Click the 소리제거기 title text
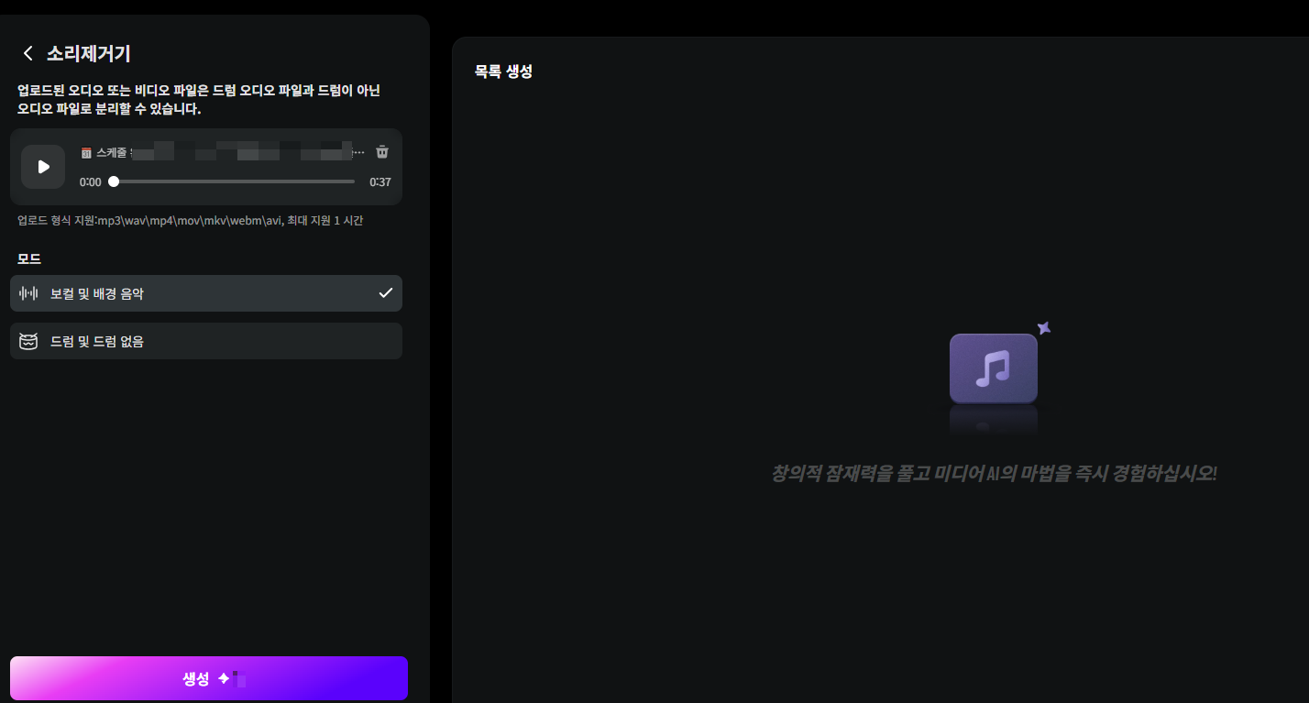 click(89, 53)
